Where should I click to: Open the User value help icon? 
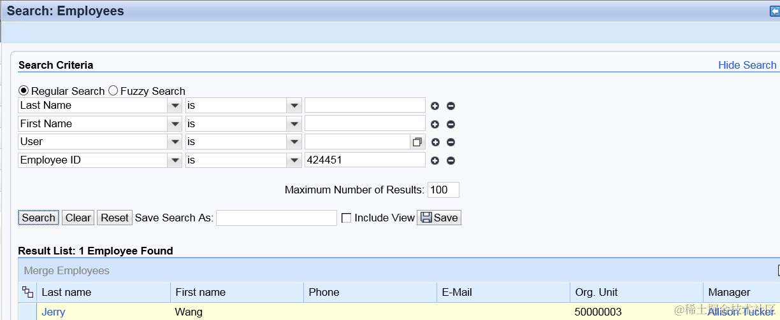tap(417, 142)
